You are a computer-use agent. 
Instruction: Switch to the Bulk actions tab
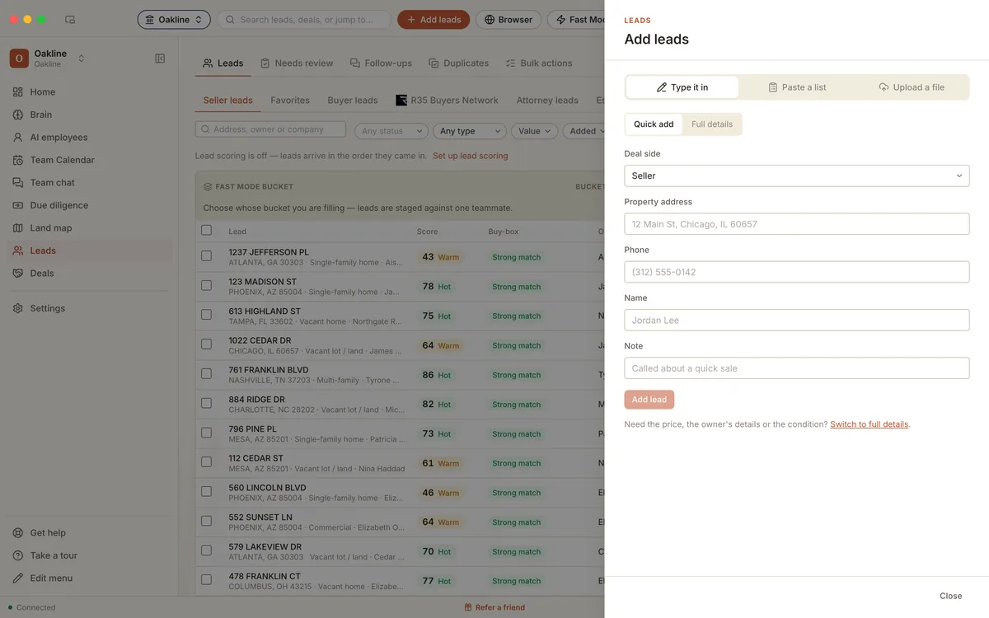tap(539, 63)
